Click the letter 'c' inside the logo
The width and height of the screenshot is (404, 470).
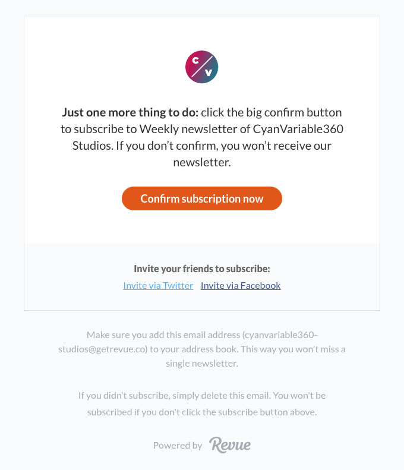pos(195,60)
